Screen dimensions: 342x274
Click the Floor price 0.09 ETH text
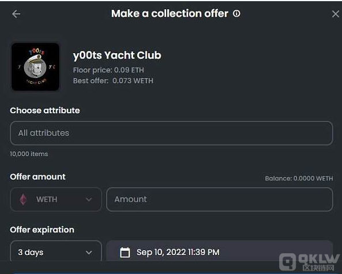tap(108, 70)
